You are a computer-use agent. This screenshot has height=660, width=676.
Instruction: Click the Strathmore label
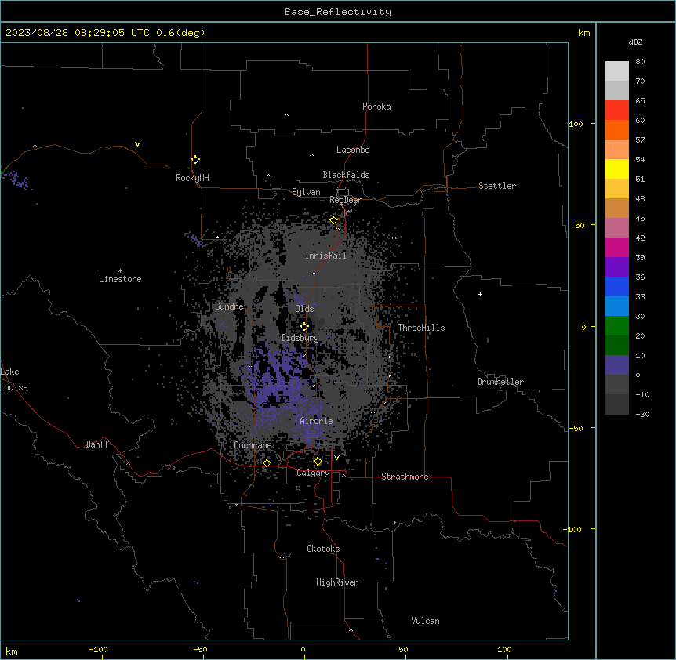tap(405, 477)
